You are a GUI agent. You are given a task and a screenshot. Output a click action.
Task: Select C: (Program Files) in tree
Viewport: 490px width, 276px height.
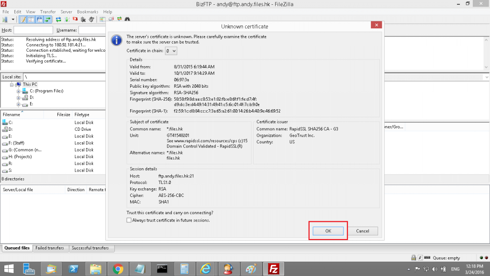pyautogui.click(x=46, y=91)
